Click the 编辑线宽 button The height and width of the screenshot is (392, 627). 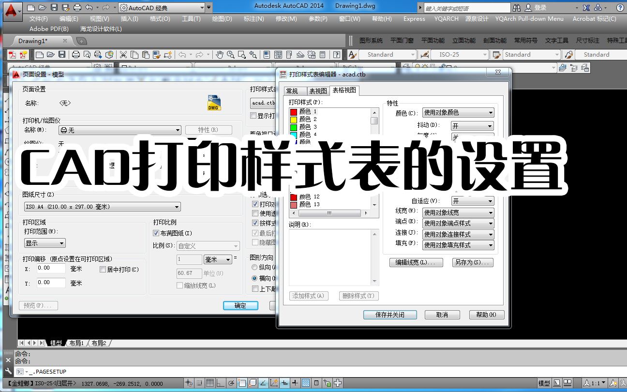(416, 262)
